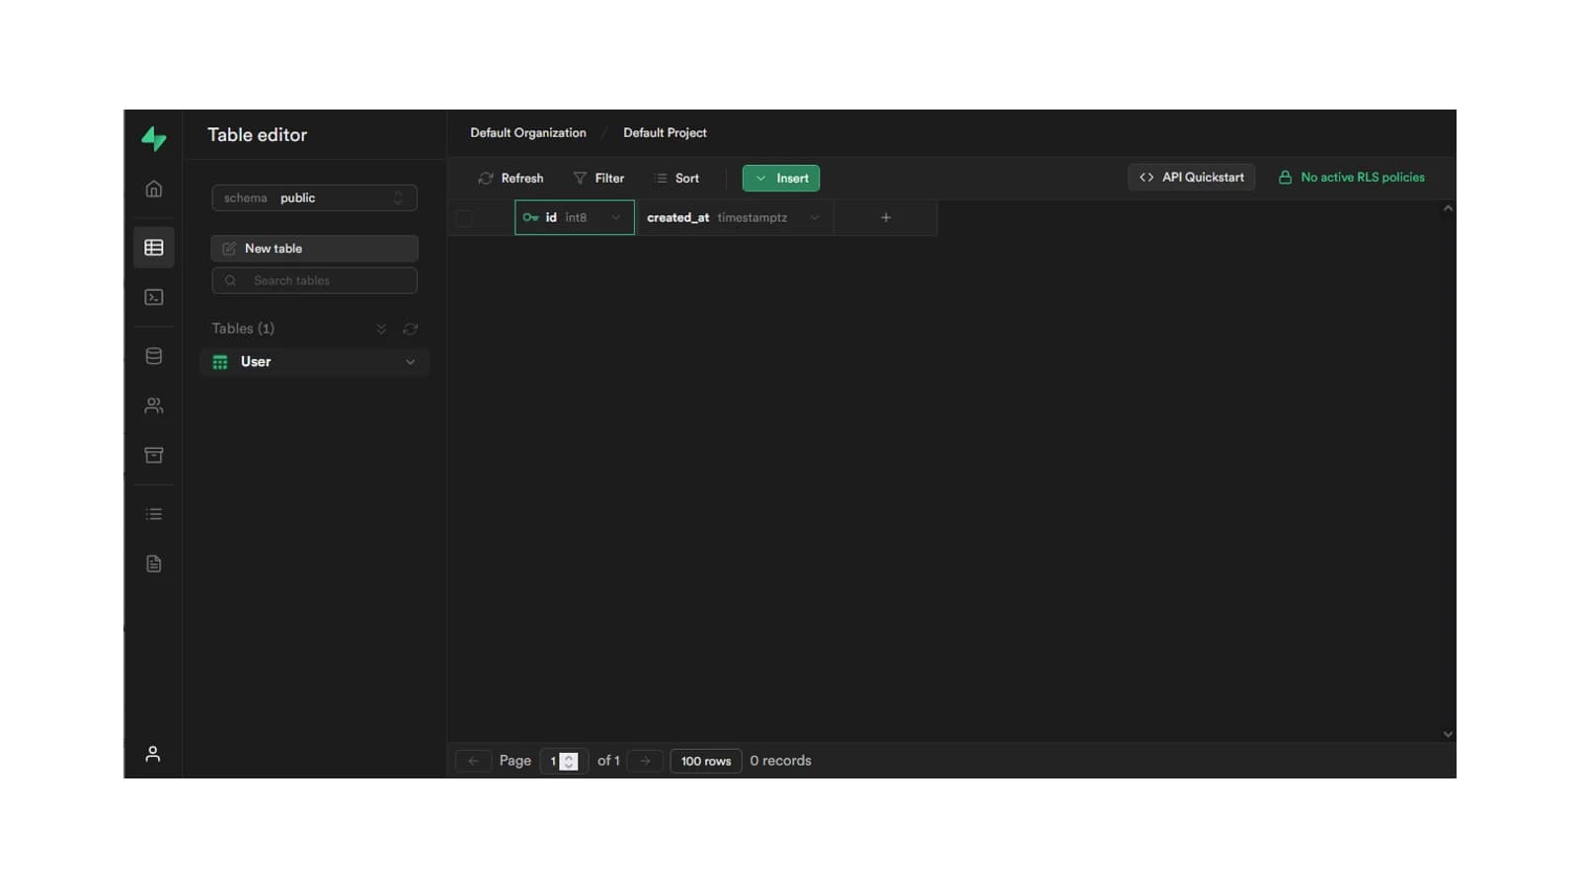Click the 'Tables (1)' heading
1580x888 pixels.
(x=243, y=329)
